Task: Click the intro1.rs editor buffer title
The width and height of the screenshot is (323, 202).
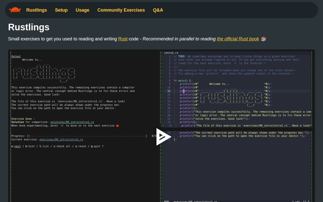Action: pos(171,53)
